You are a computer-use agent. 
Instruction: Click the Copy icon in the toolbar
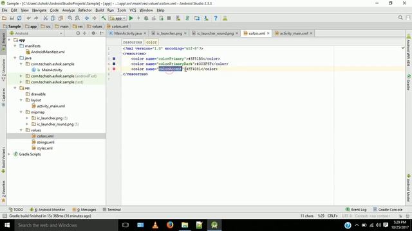pyautogui.click(x=53, y=18)
